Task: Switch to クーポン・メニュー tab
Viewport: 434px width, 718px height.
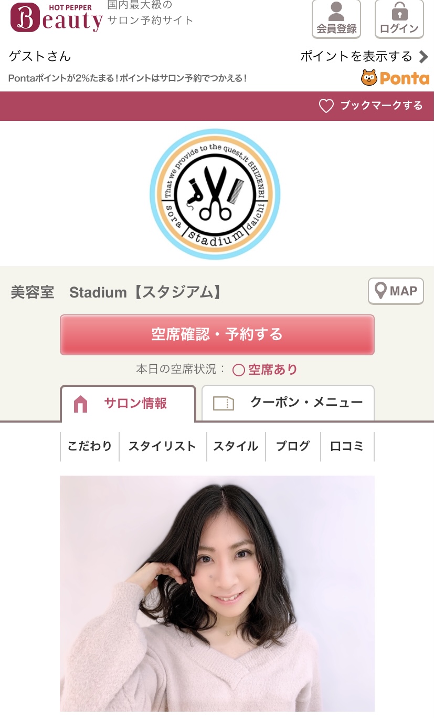Action: (x=288, y=403)
